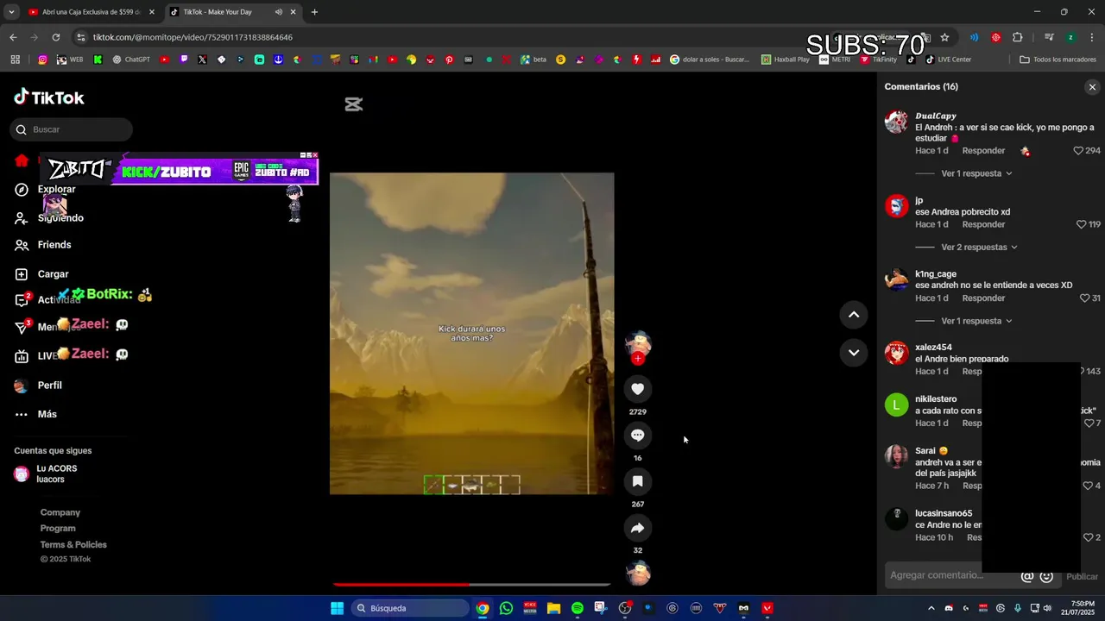Open the Más menu
Screen dimensions: 1105x621
coord(47,415)
